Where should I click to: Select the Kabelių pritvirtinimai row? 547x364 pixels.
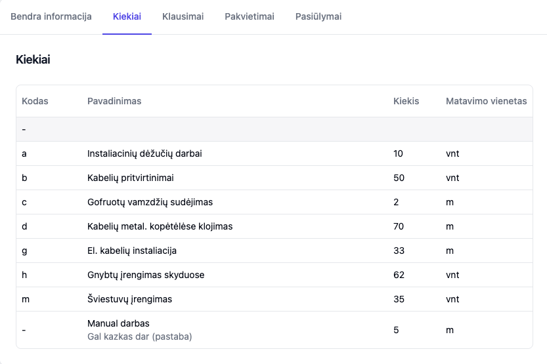pos(274,178)
